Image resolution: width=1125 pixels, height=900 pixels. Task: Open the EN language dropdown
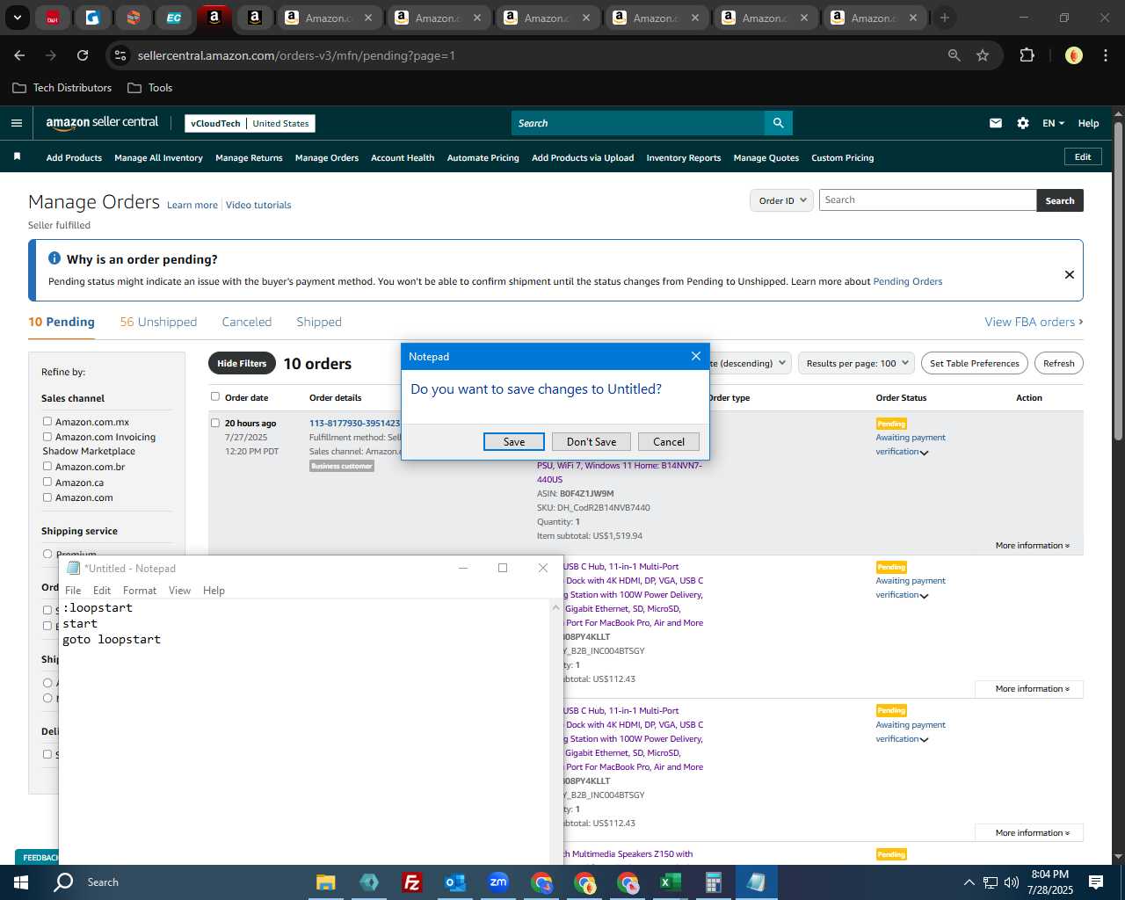pyautogui.click(x=1053, y=123)
